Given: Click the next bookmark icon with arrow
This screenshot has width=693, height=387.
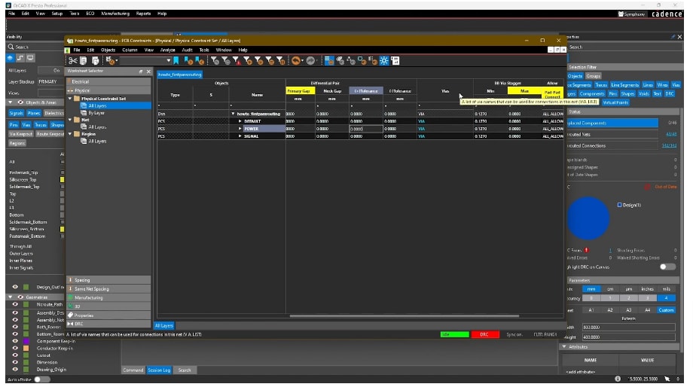Looking at the screenshot, I should 189,60.
